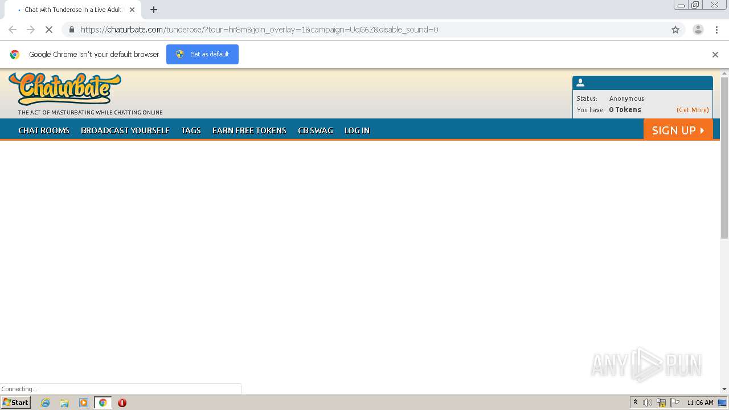729x410 pixels.
Task: Click the taskbar clock showing 11:06 AM
Action: pyautogui.click(x=700, y=403)
